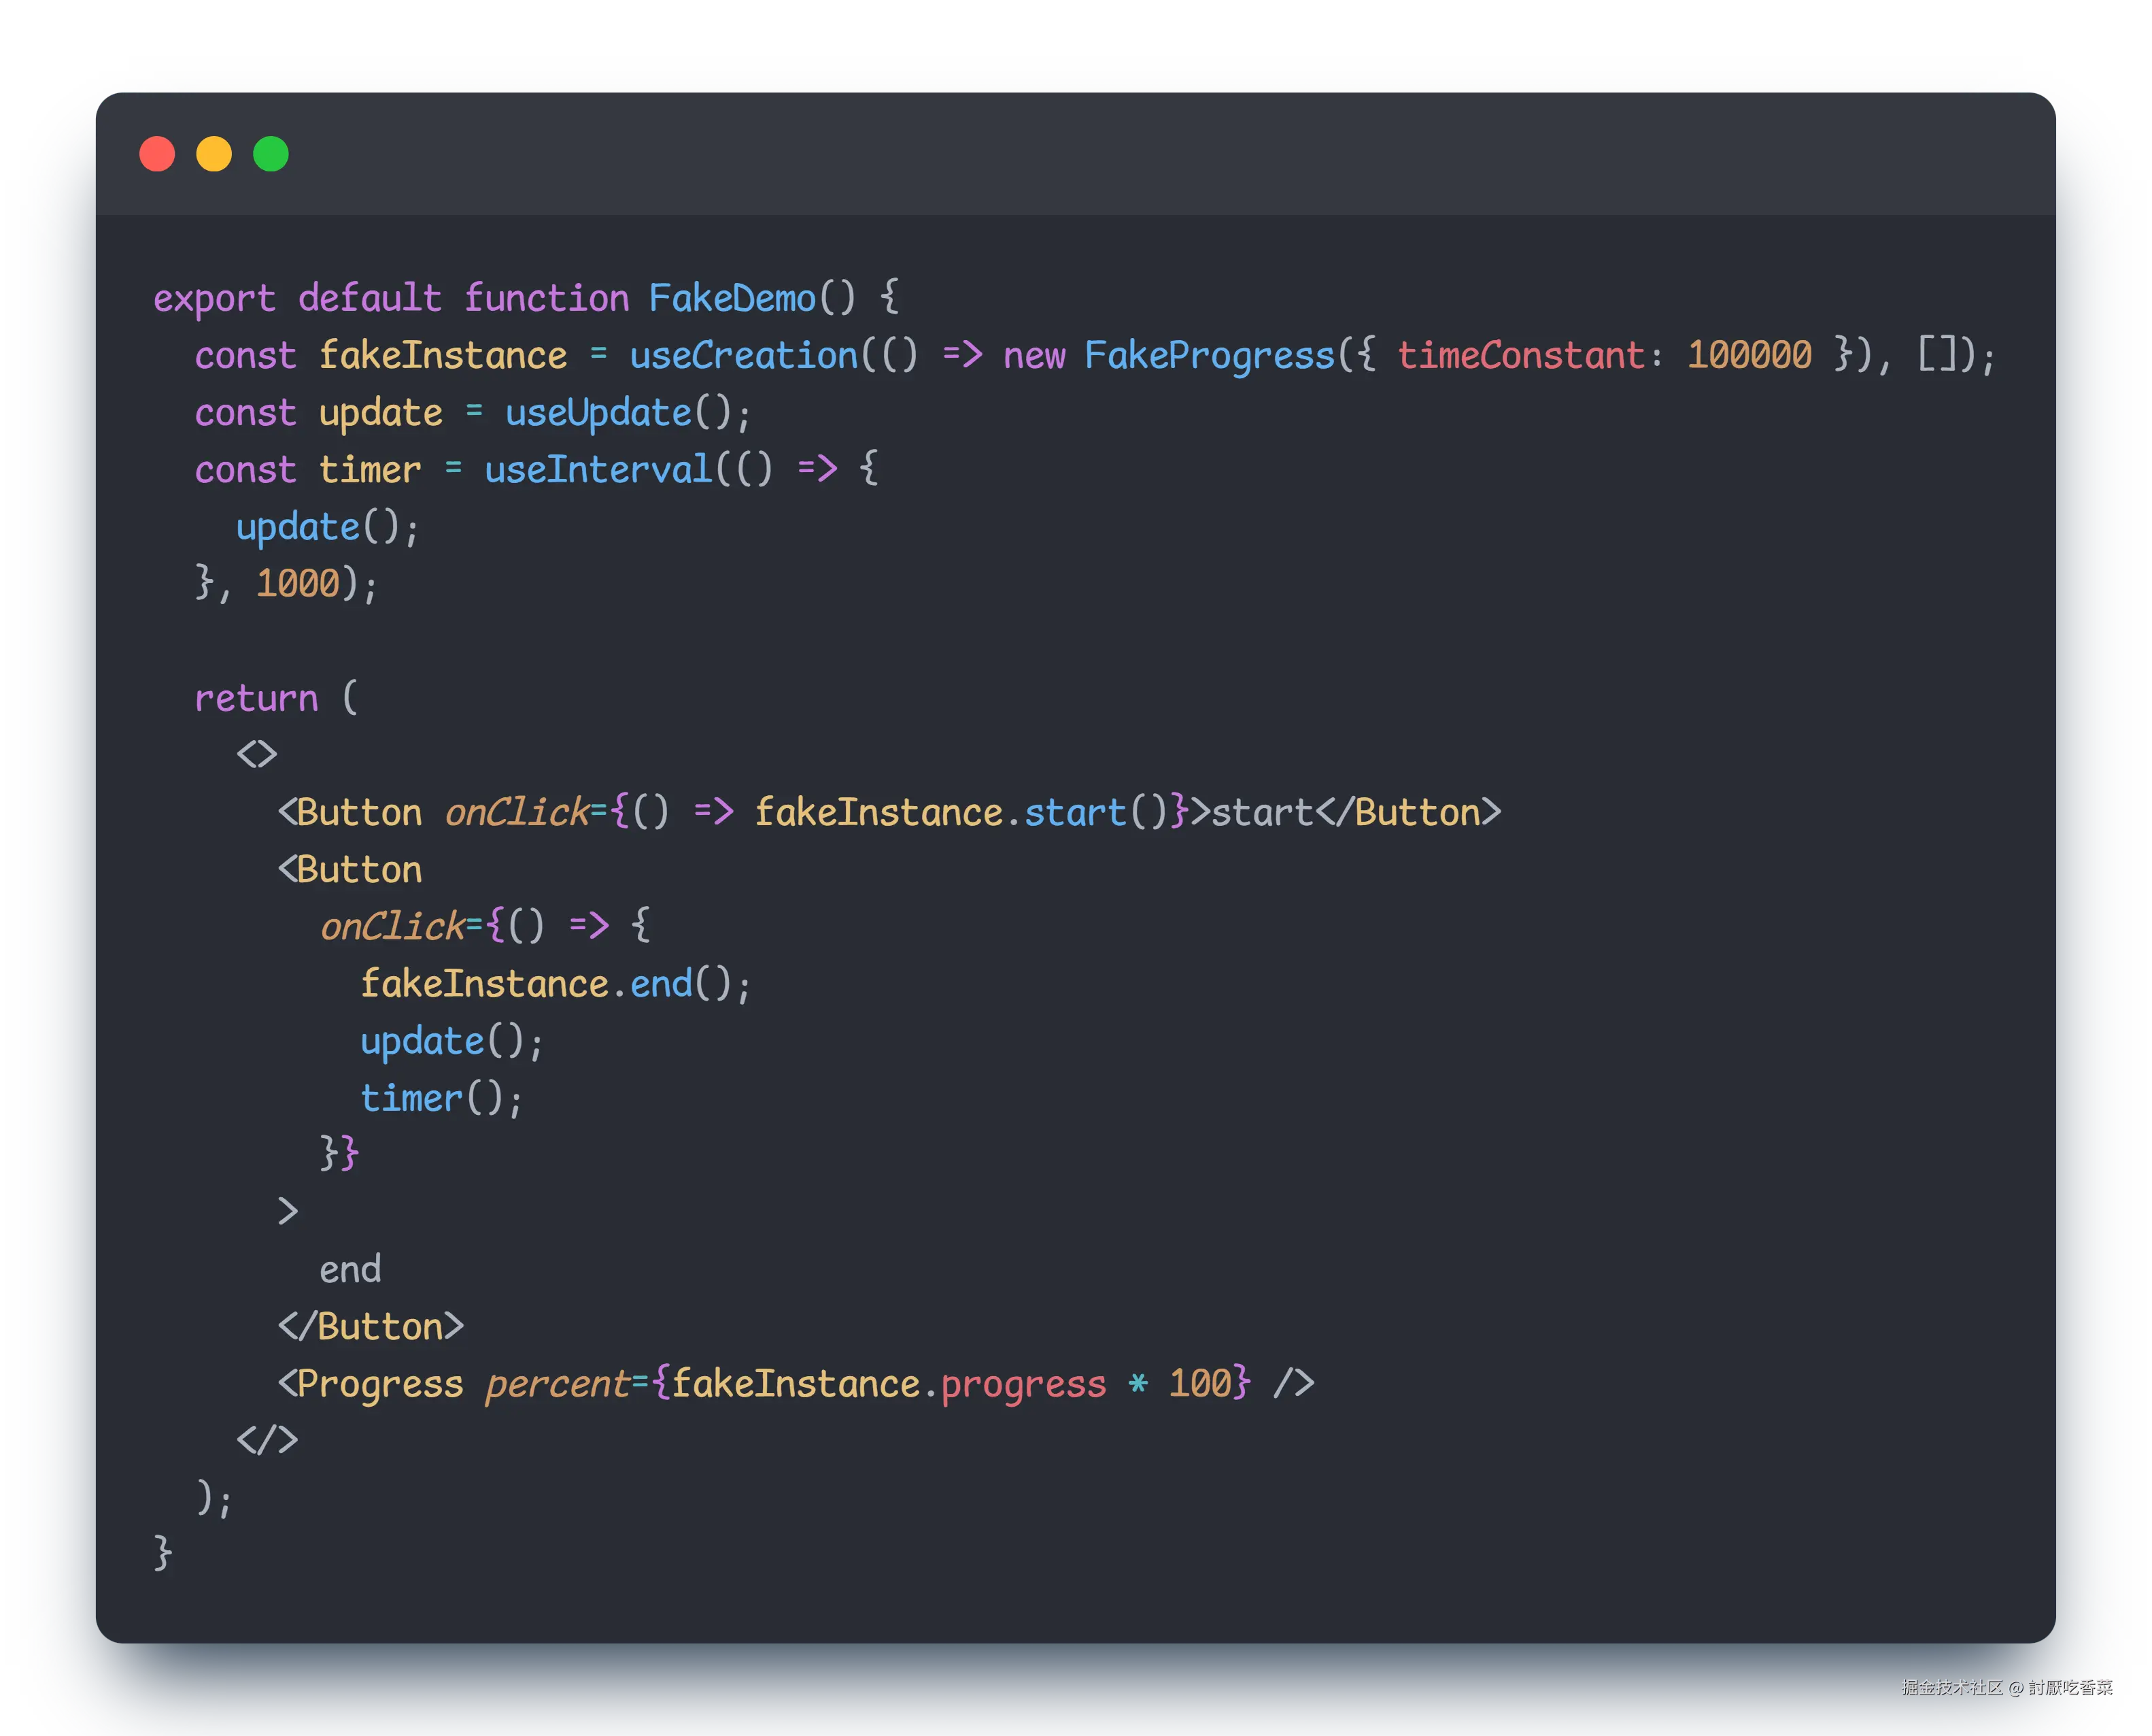
Task: Click the FakeDemo function name
Action: click(x=732, y=298)
